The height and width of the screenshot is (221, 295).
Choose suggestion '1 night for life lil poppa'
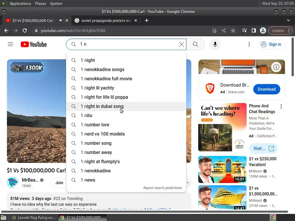[126, 97]
